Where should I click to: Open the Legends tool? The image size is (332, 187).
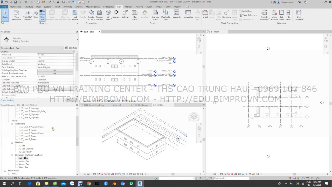[x=177, y=15]
